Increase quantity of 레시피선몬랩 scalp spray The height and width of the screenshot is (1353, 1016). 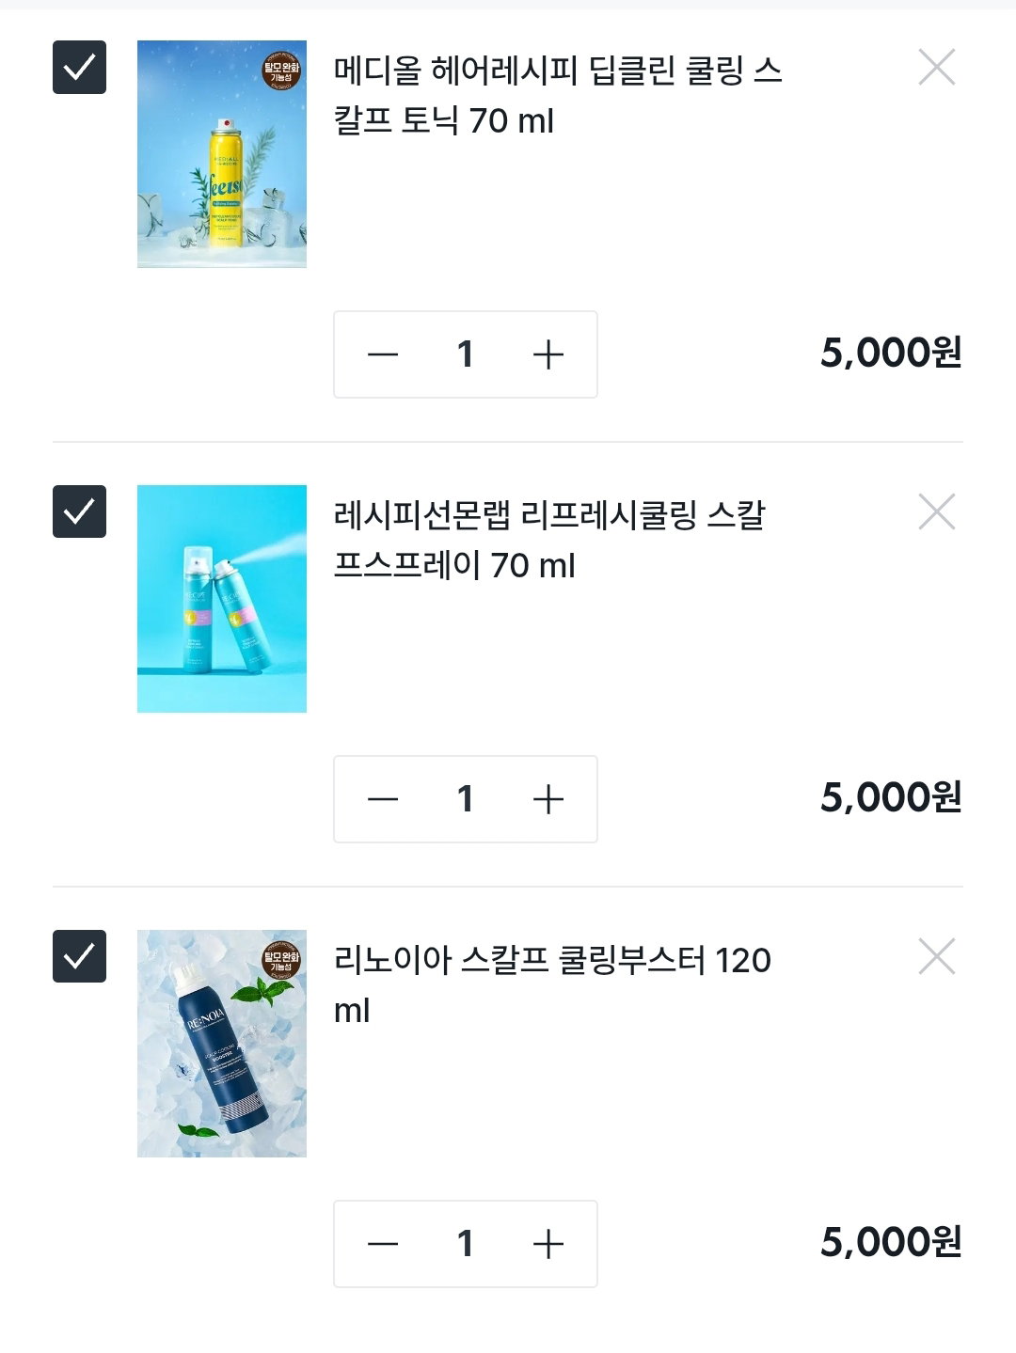click(548, 799)
